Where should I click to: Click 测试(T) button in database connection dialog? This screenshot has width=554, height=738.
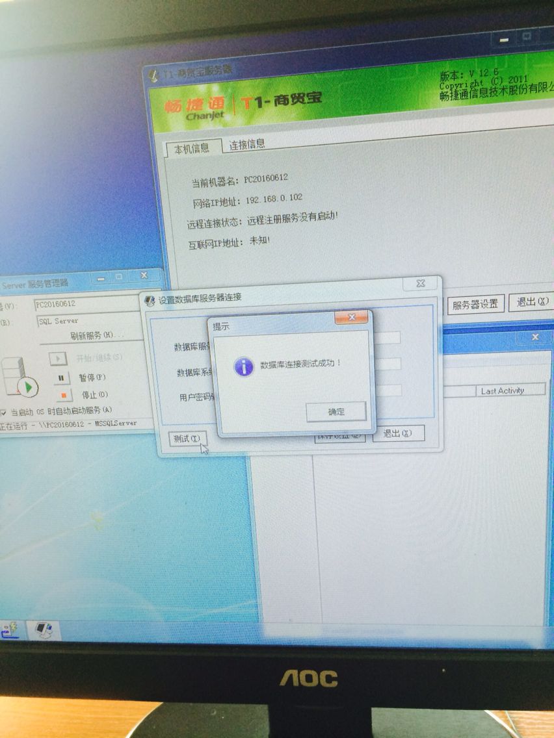click(187, 439)
